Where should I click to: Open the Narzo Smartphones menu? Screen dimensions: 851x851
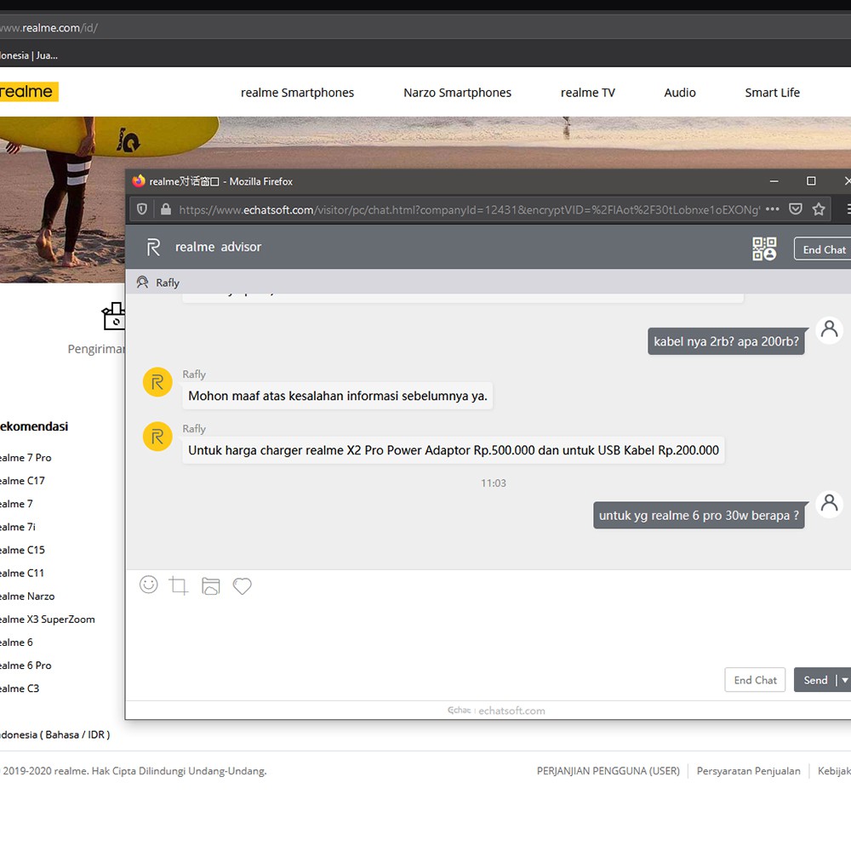[457, 93]
